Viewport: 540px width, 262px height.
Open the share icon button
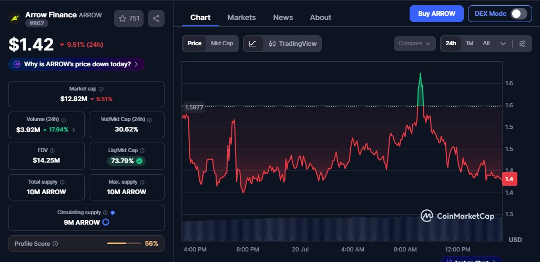(156, 18)
